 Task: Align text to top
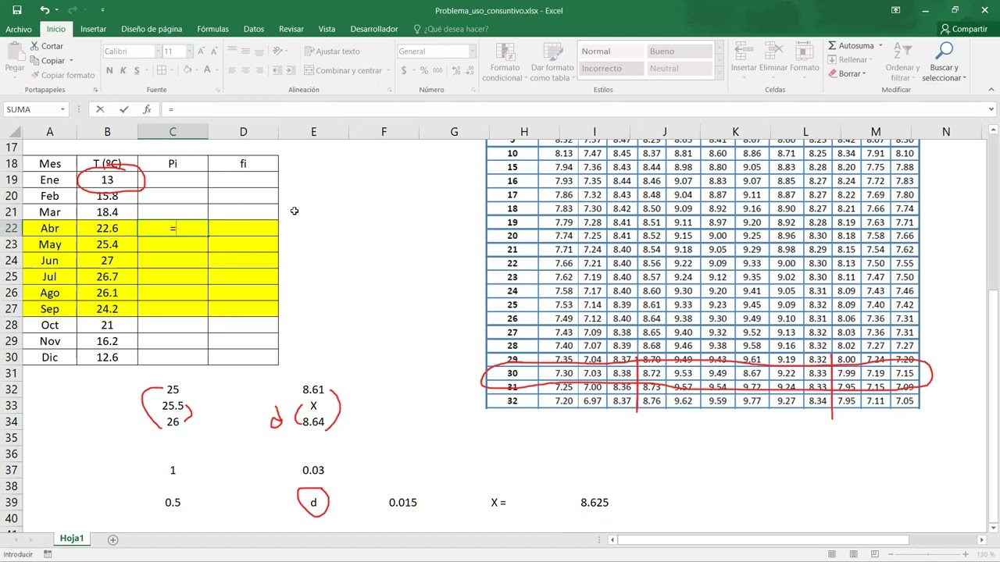(234, 51)
